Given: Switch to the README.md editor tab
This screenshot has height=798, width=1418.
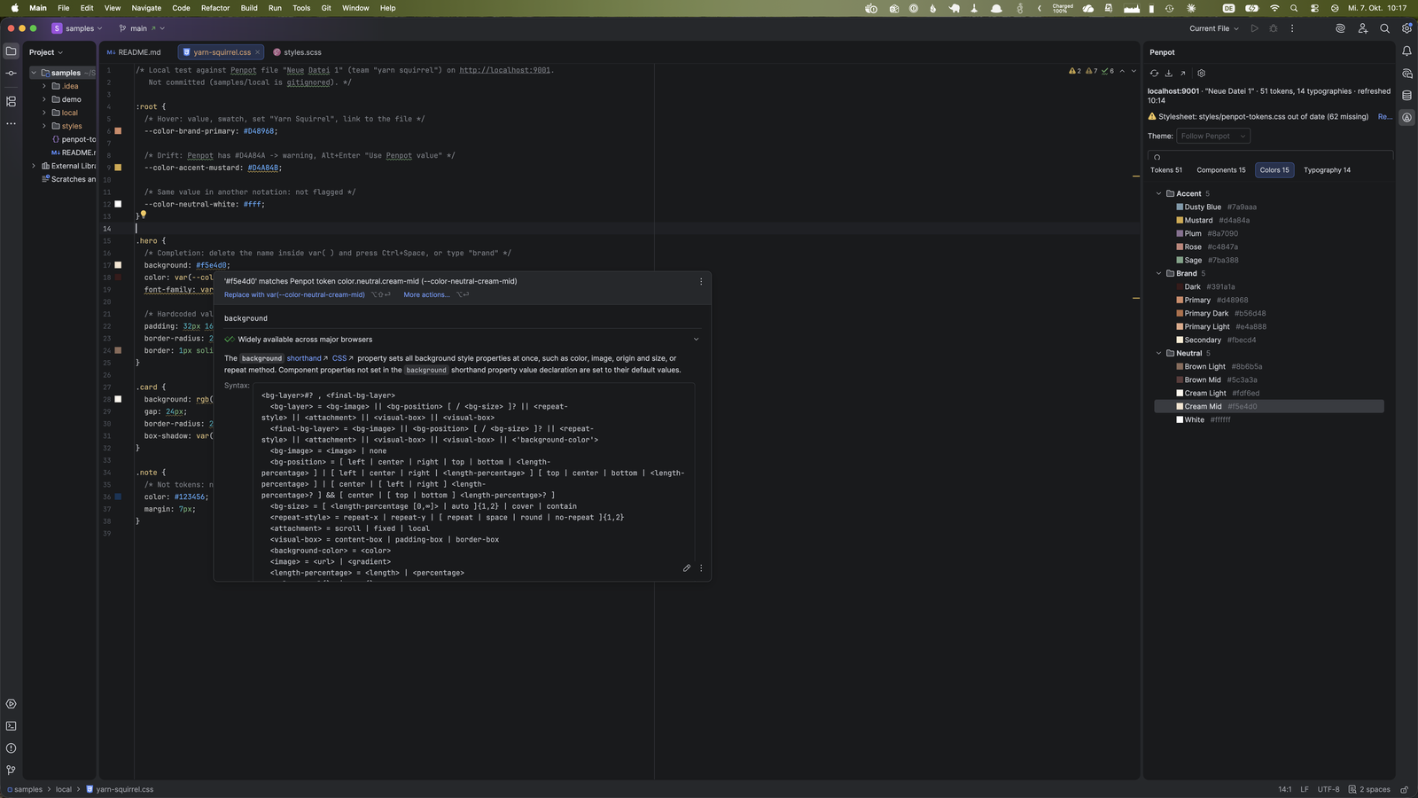Looking at the screenshot, I should tap(134, 52).
